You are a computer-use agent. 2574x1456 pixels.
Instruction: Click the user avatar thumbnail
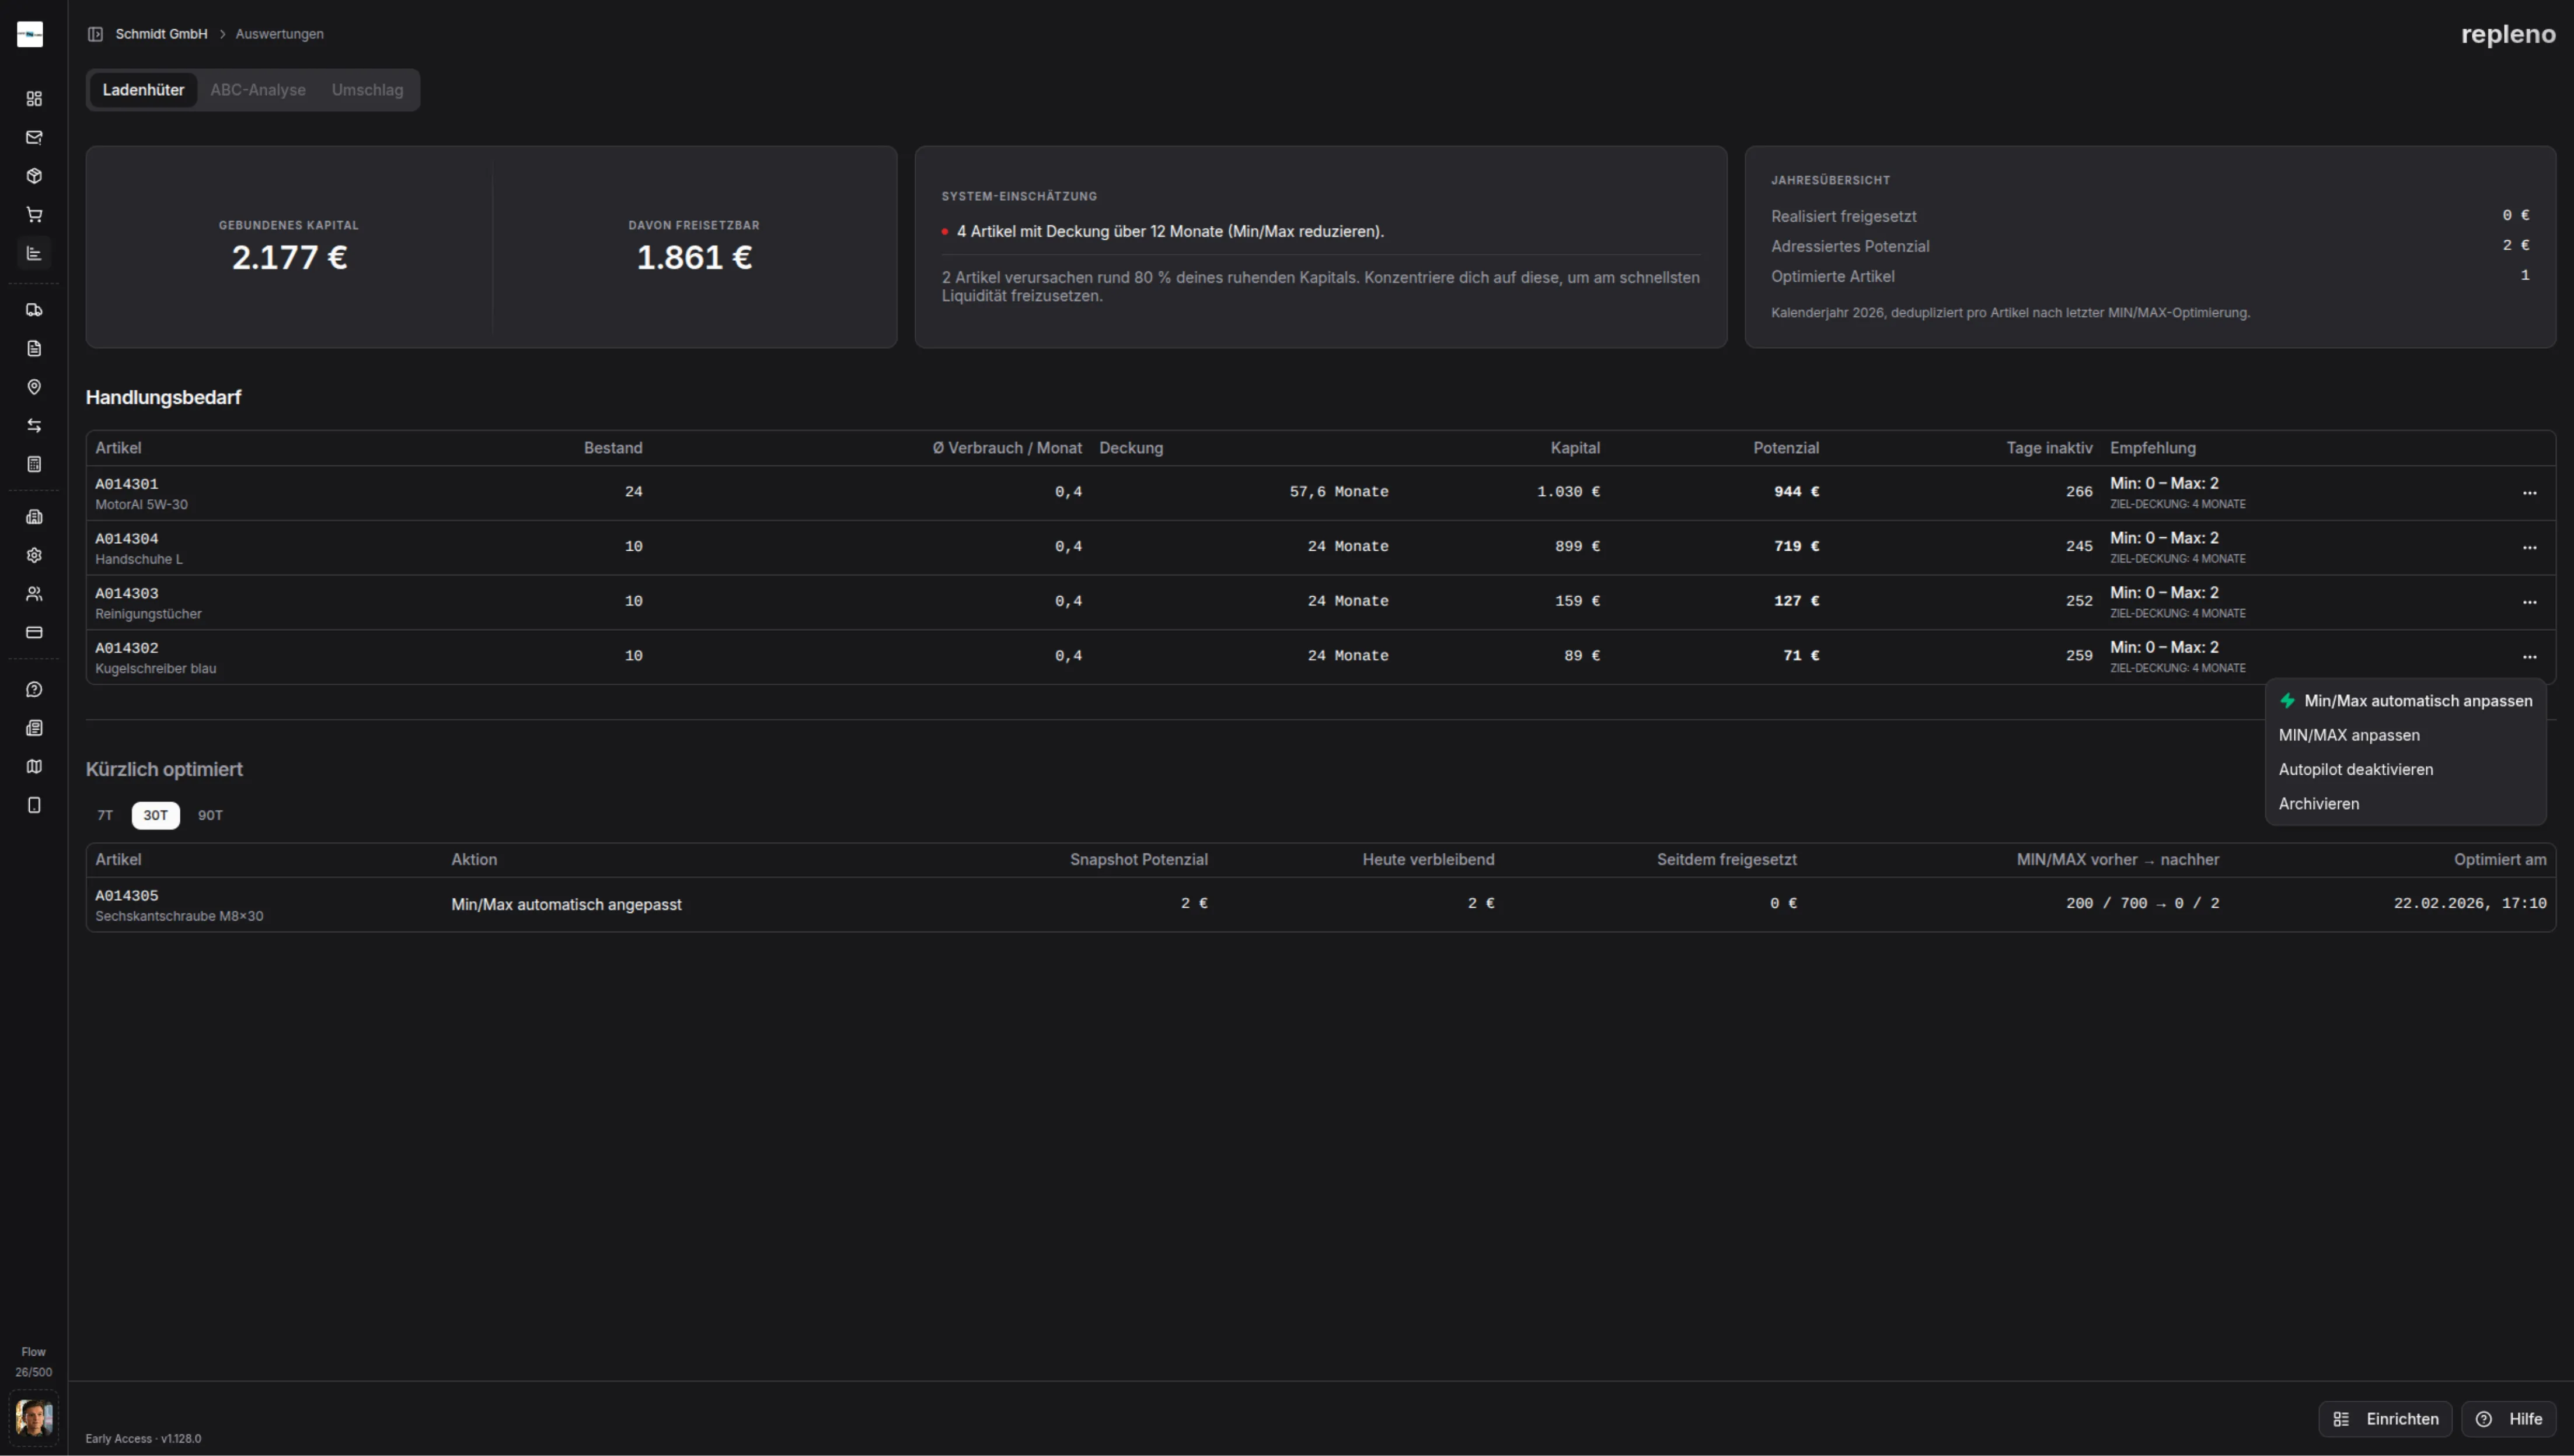coord(34,1417)
